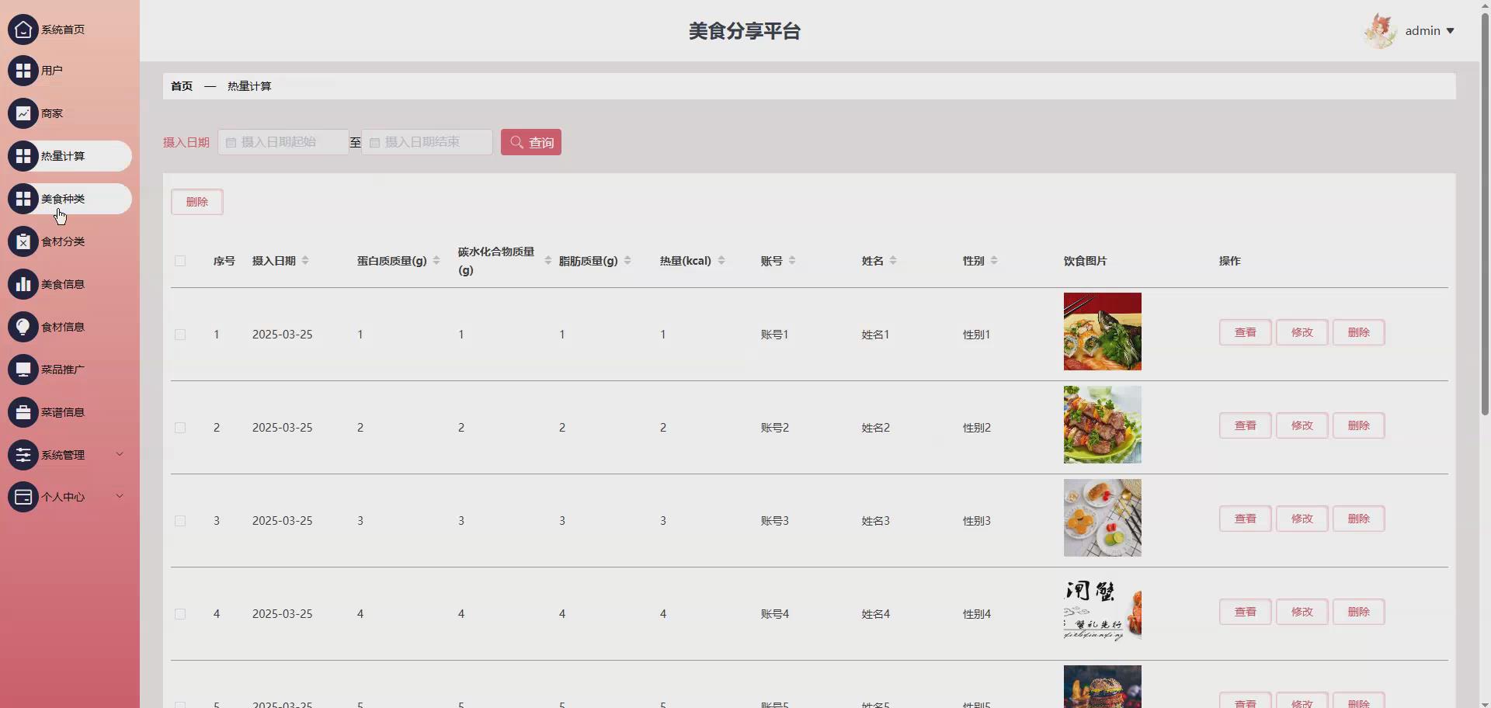Expand the 个人中心 menu chevron
Viewport: 1491px width, 708px height.
click(120, 496)
